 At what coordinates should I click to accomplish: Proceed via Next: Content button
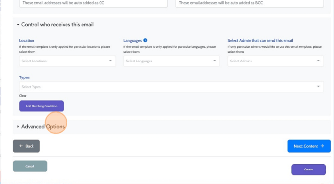pyautogui.click(x=309, y=146)
